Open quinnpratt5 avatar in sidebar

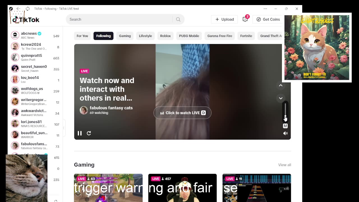(15, 57)
